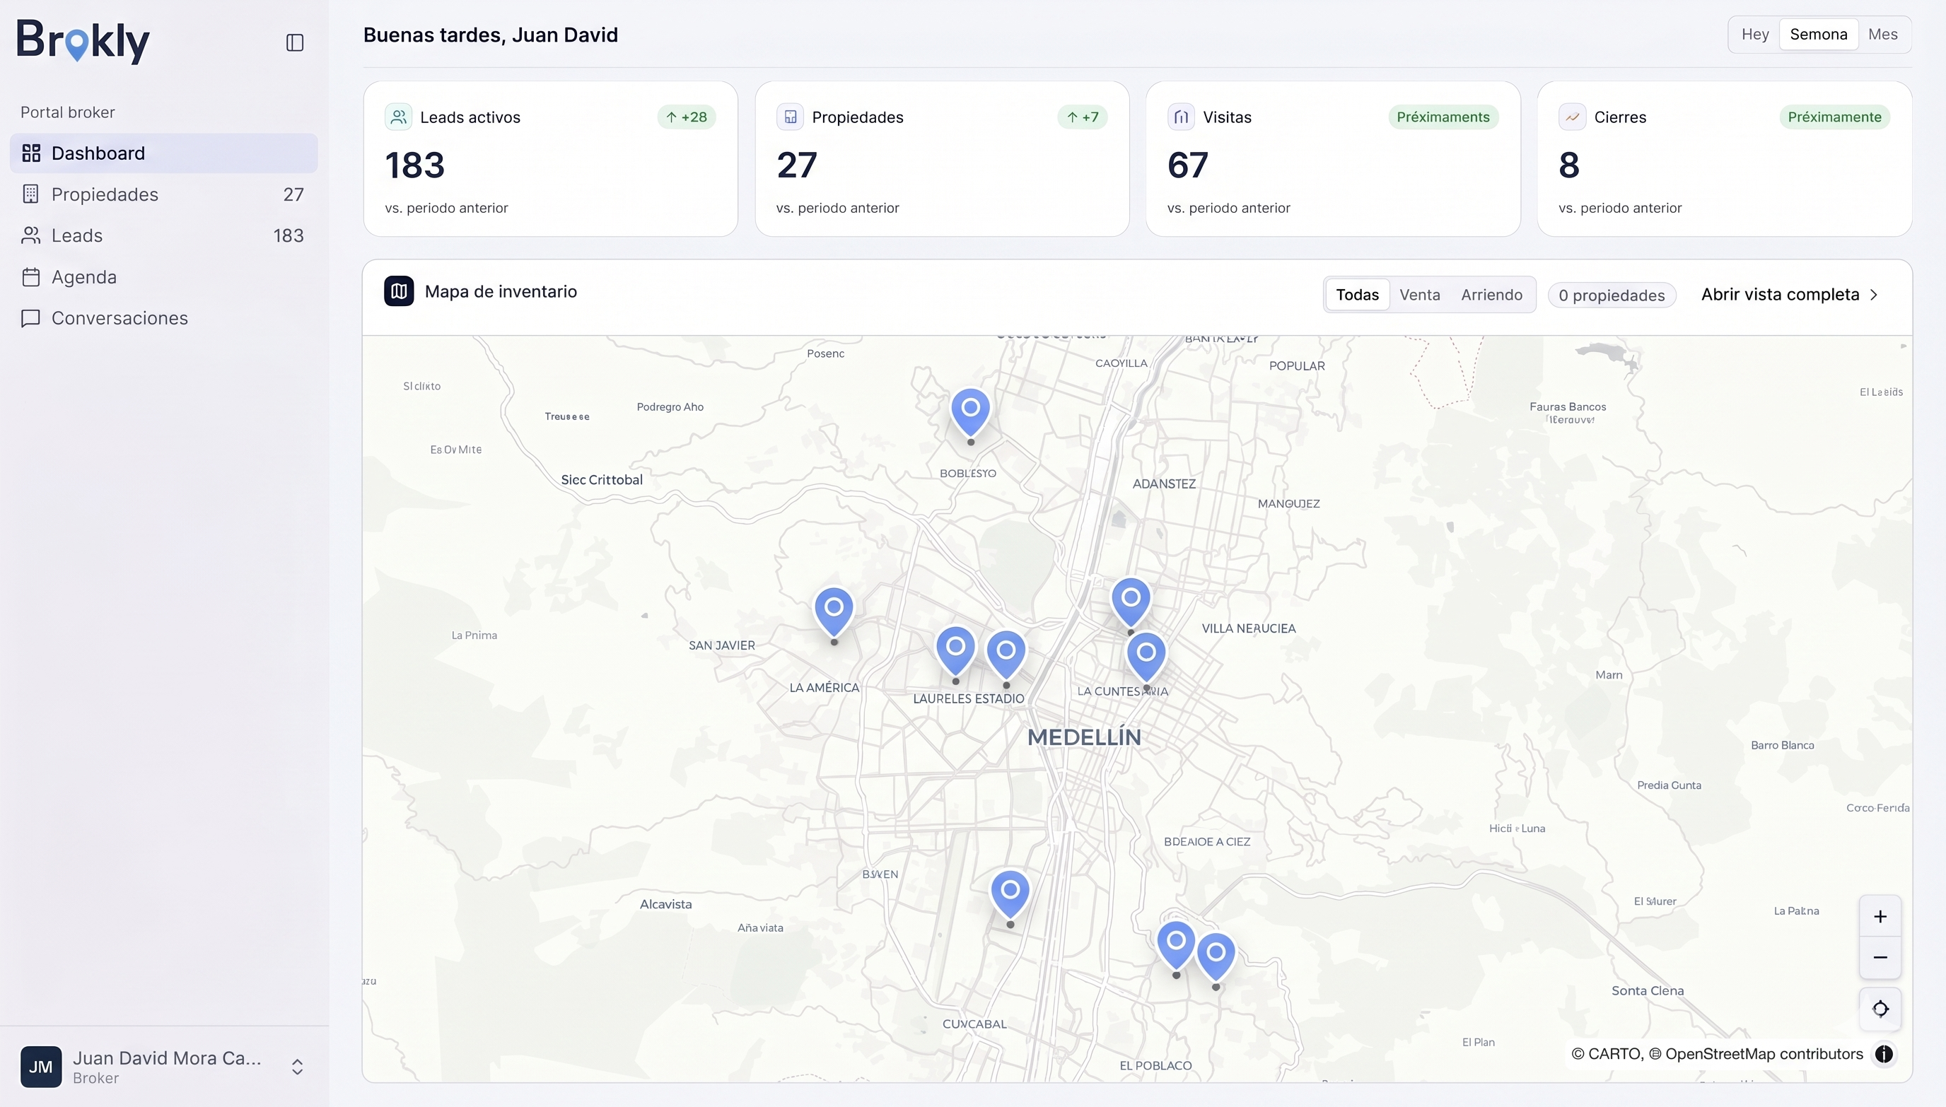
Task: Filter map by Todas
Action: click(1358, 295)
